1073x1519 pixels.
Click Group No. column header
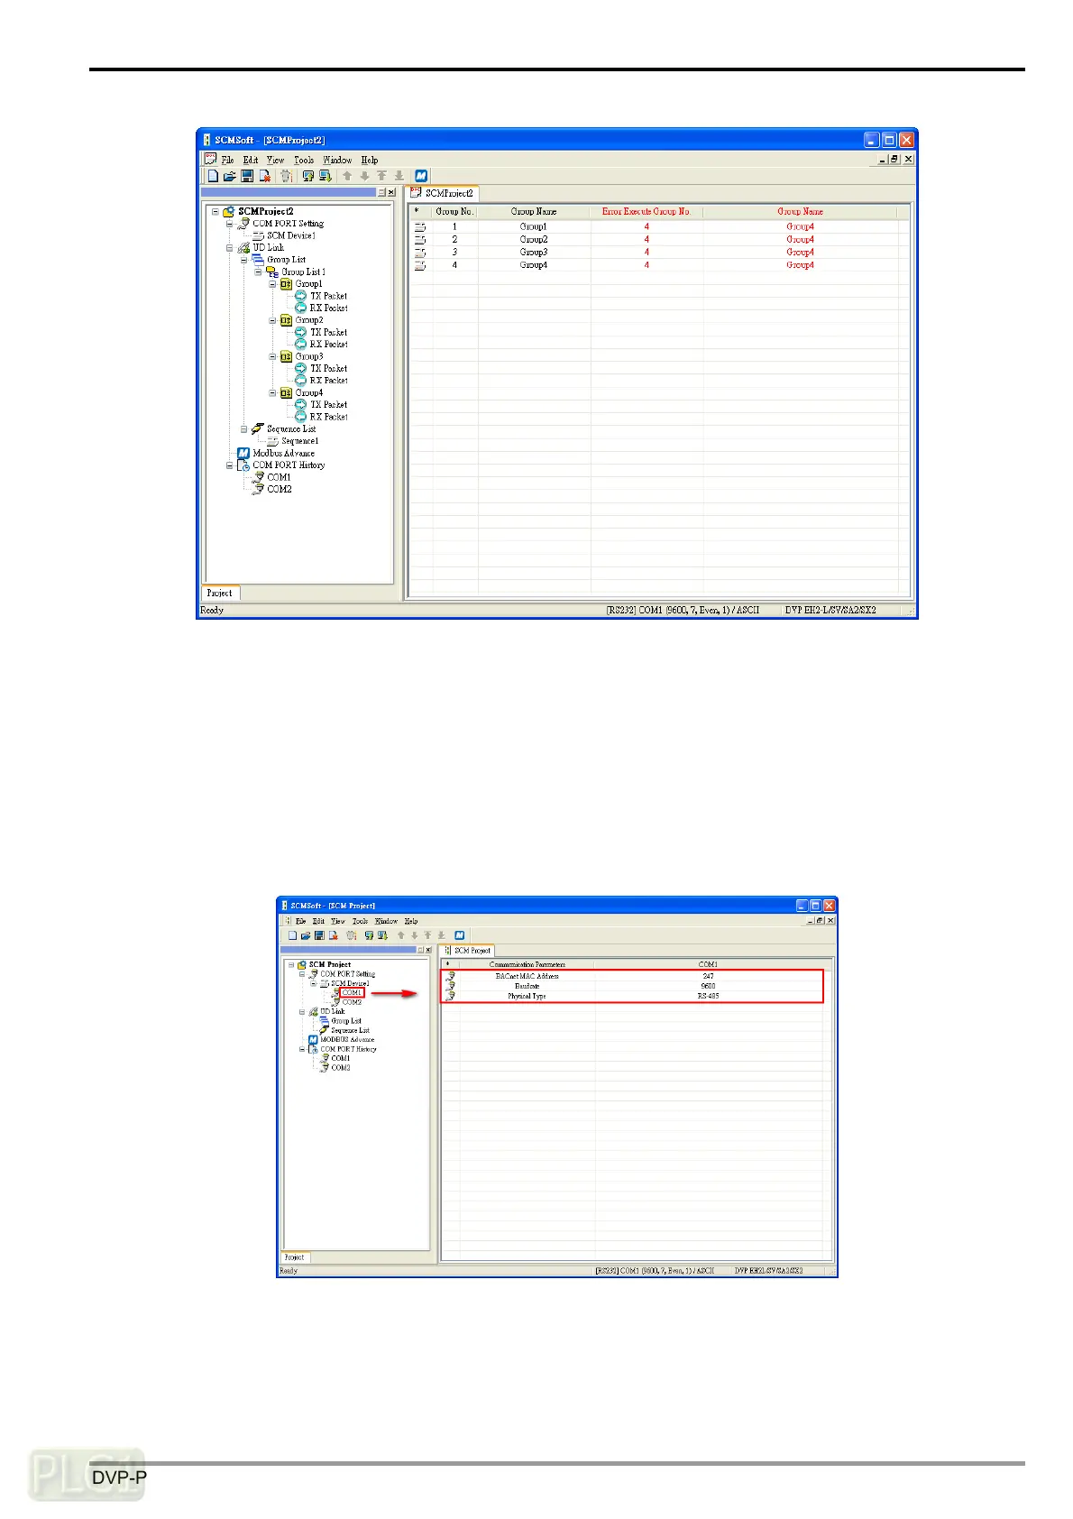point(454,211)
